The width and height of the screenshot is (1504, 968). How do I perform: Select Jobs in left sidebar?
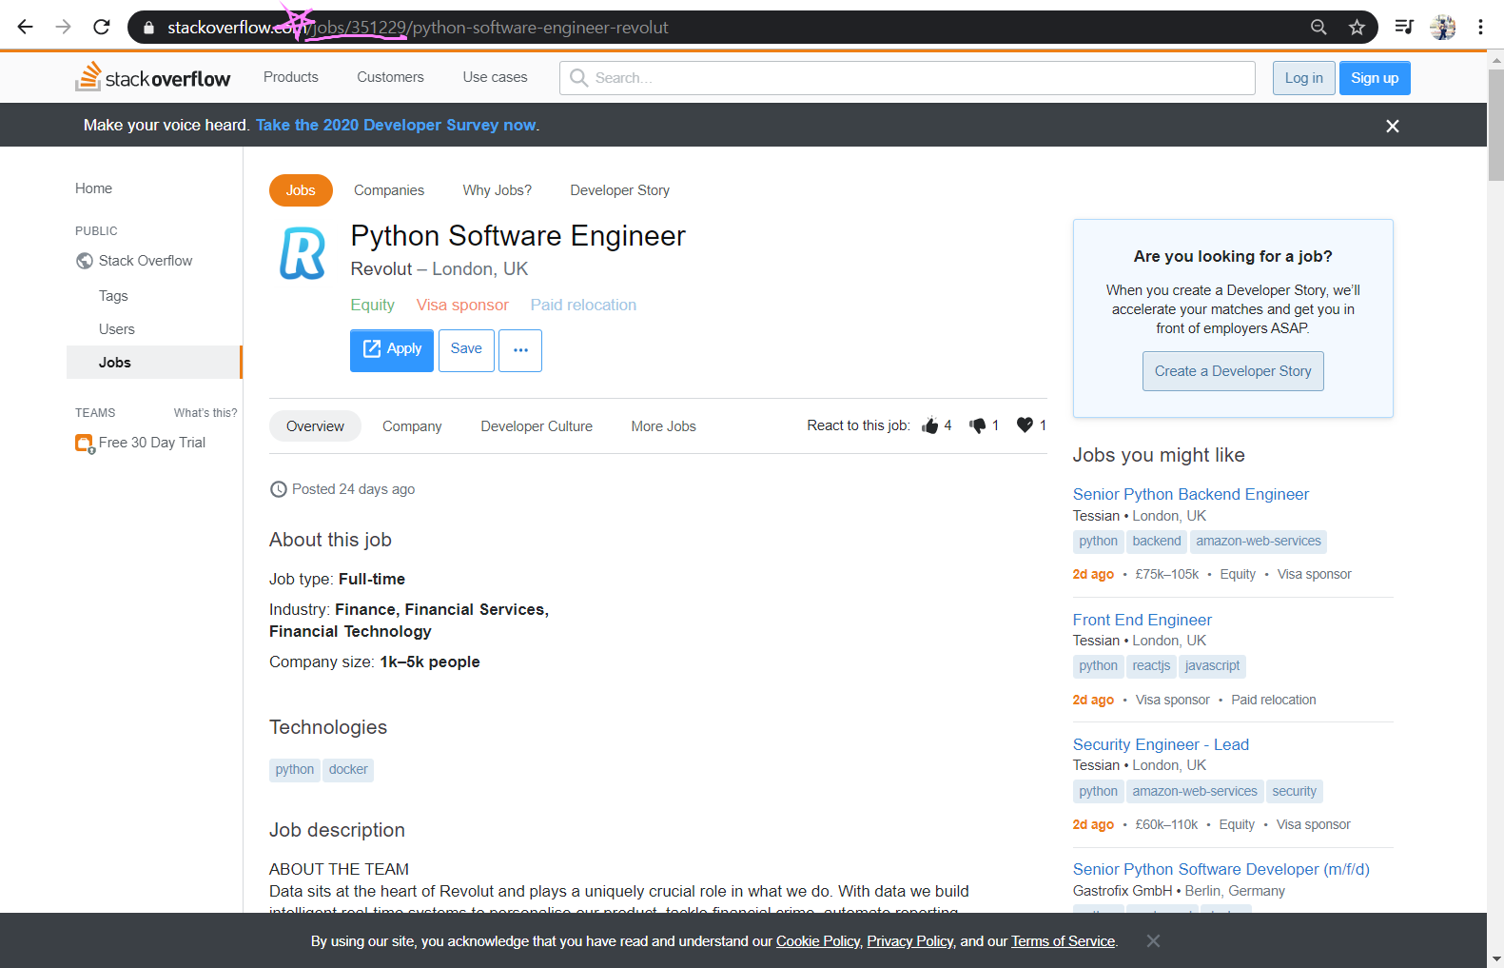click(x=154, y=363)
